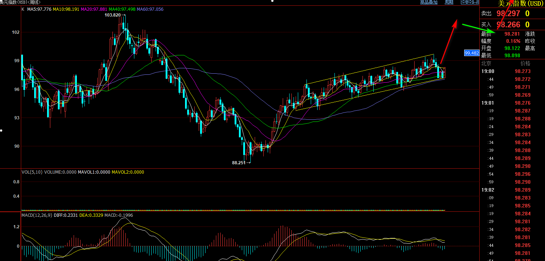Click the 88.251 low price marker
This screenshot has width=545, height=261.
pyautogui.click(x=239, y=162)
